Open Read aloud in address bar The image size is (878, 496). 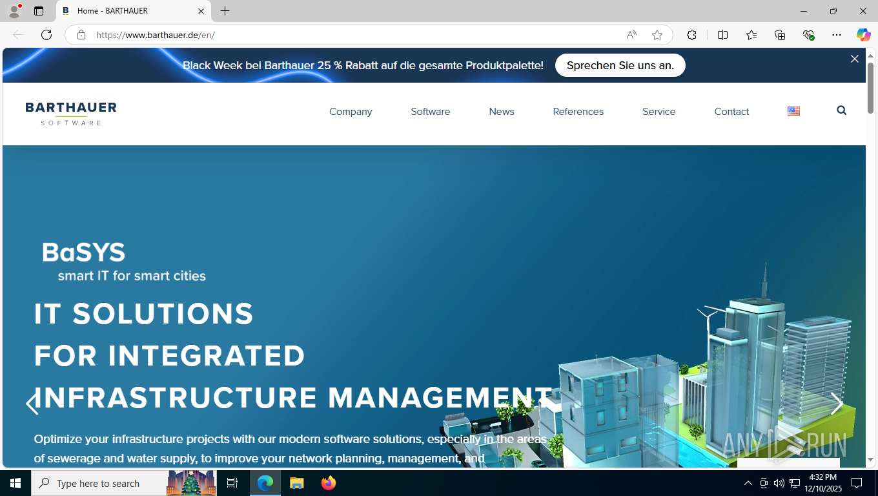[x=631, y=35]
